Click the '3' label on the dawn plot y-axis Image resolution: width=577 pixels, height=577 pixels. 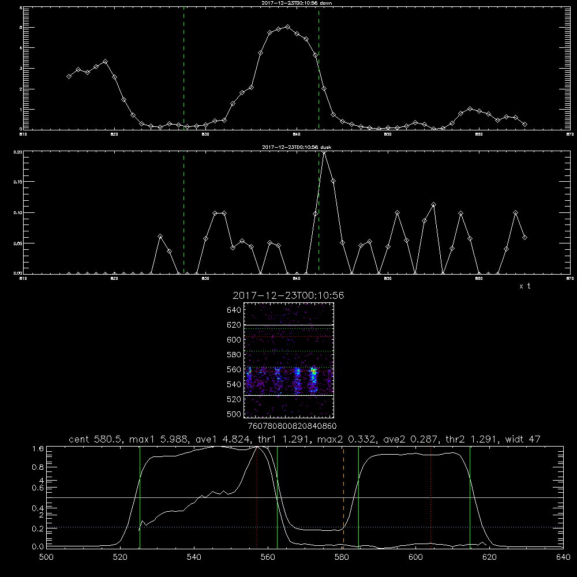click(21, 69)
